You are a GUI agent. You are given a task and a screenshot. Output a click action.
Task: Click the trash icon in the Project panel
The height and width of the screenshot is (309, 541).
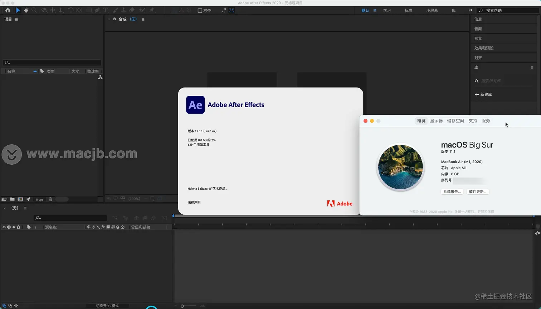pos(50,199)
